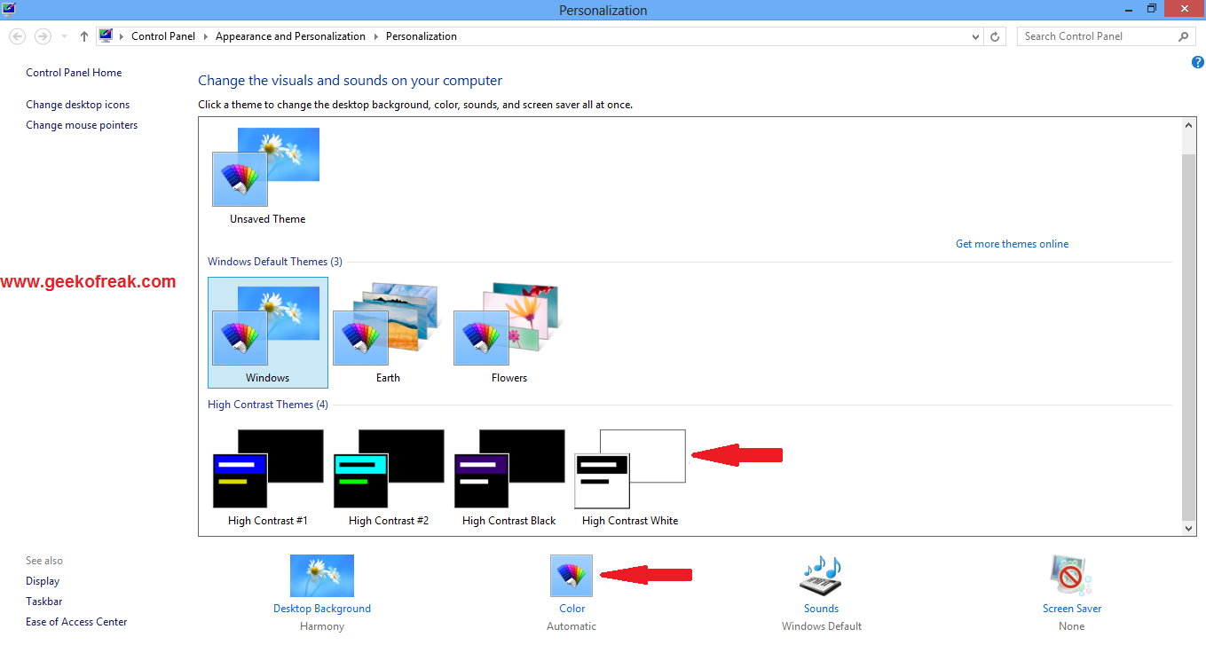Click the Help question mark icon
Screen dimensions: 1206x645
pos(1197,62)
